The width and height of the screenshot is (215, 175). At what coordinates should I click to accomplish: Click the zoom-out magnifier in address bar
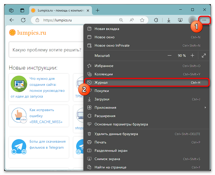coord(121,20)
